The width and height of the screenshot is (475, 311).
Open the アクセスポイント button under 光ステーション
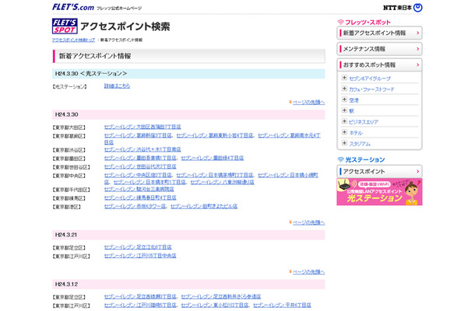[379, 172]
